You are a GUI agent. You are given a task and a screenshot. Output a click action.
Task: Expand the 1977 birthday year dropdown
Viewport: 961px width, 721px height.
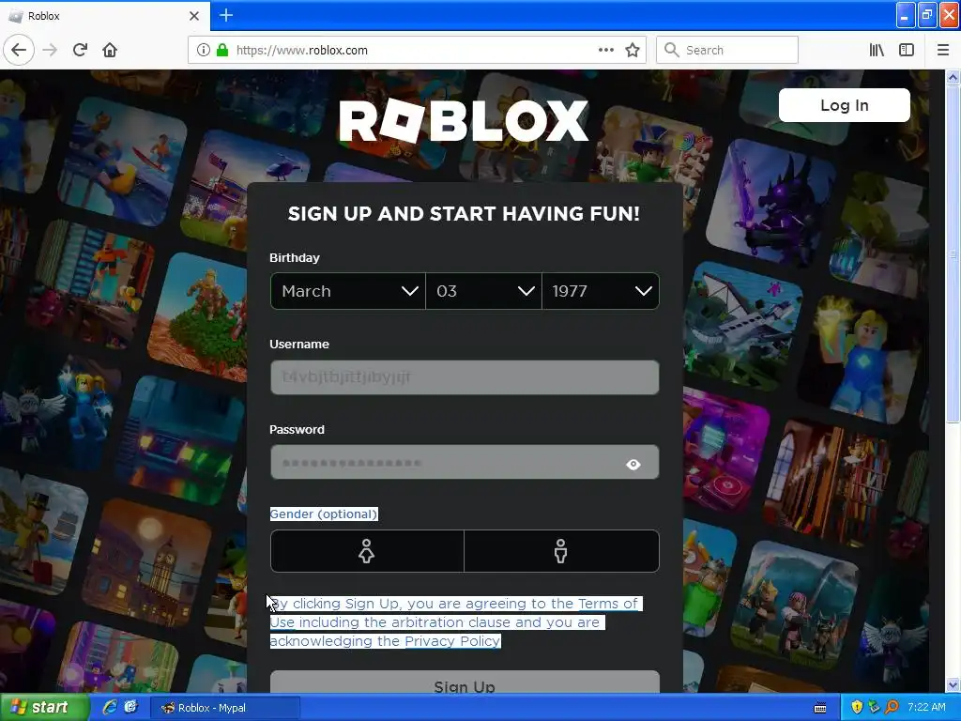point(601,291)
